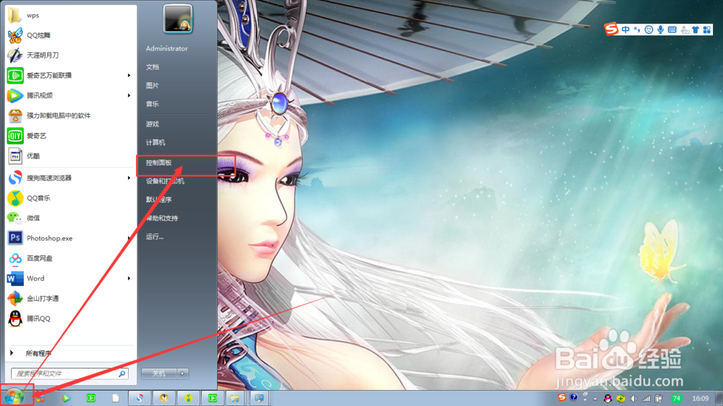
Task: Open Windows Explorer taskbar button
Action: click(235, 398)
